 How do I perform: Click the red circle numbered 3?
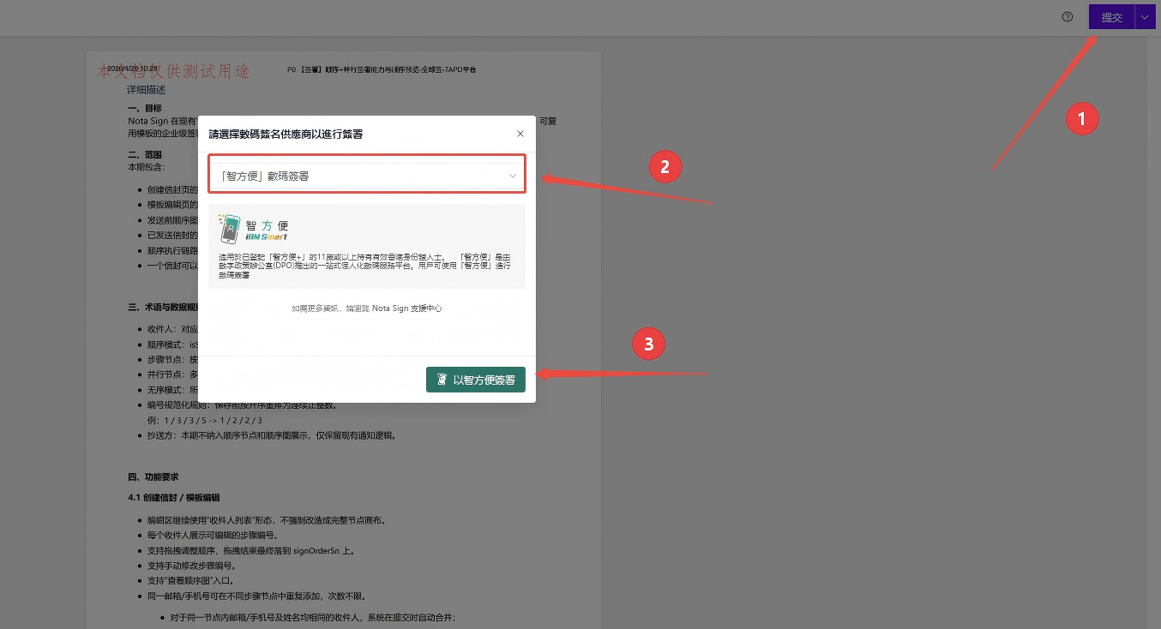click(649, 344)
